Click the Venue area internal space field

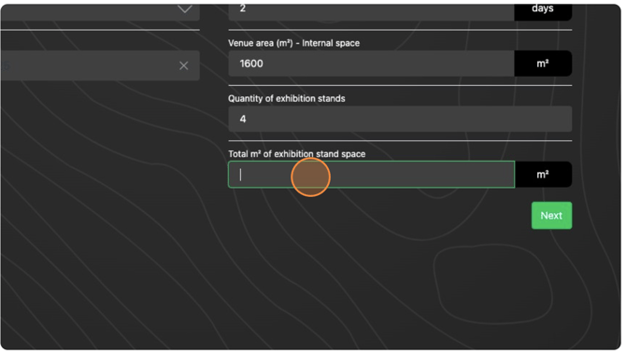(x=371, y=64)
